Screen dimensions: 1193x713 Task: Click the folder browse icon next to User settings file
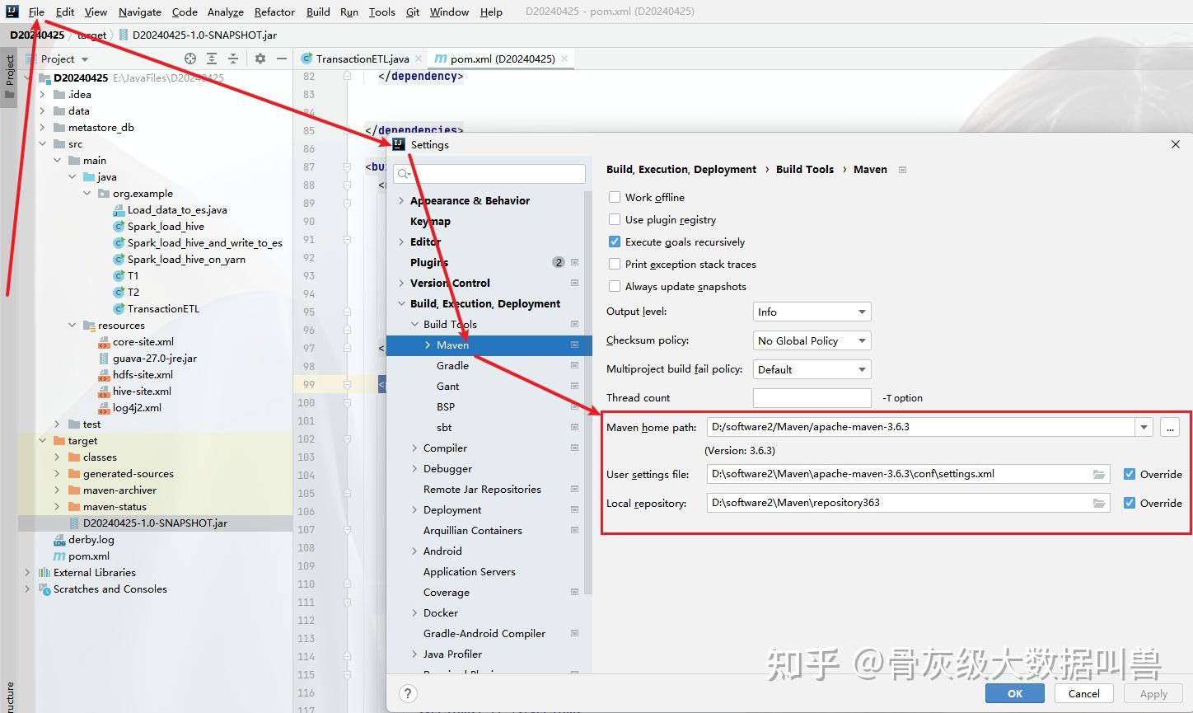(1098, 474)
